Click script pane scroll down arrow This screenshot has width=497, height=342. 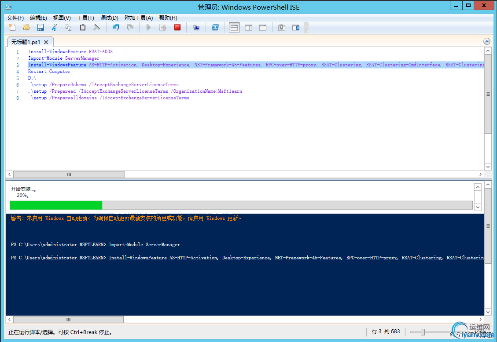pos(488,167)
